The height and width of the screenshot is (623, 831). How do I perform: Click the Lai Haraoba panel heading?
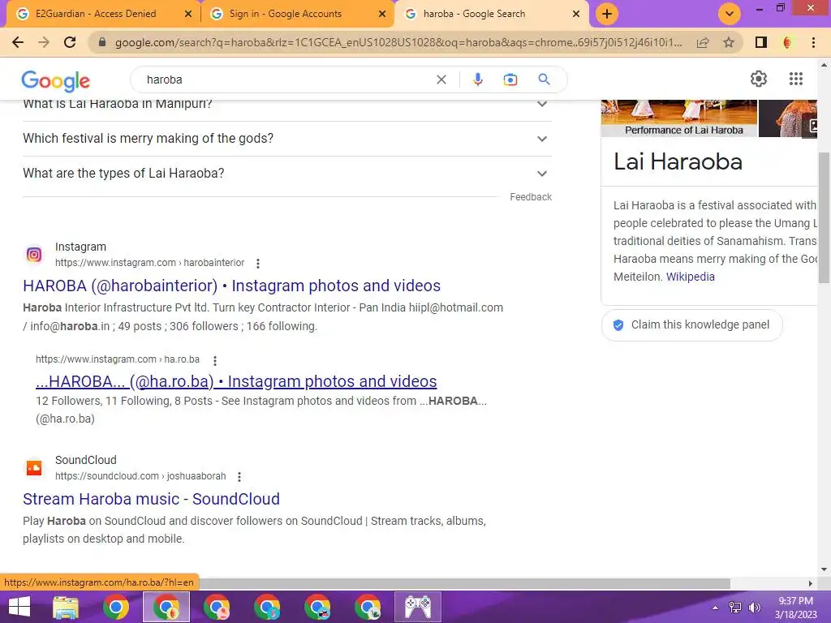point(678,161)
